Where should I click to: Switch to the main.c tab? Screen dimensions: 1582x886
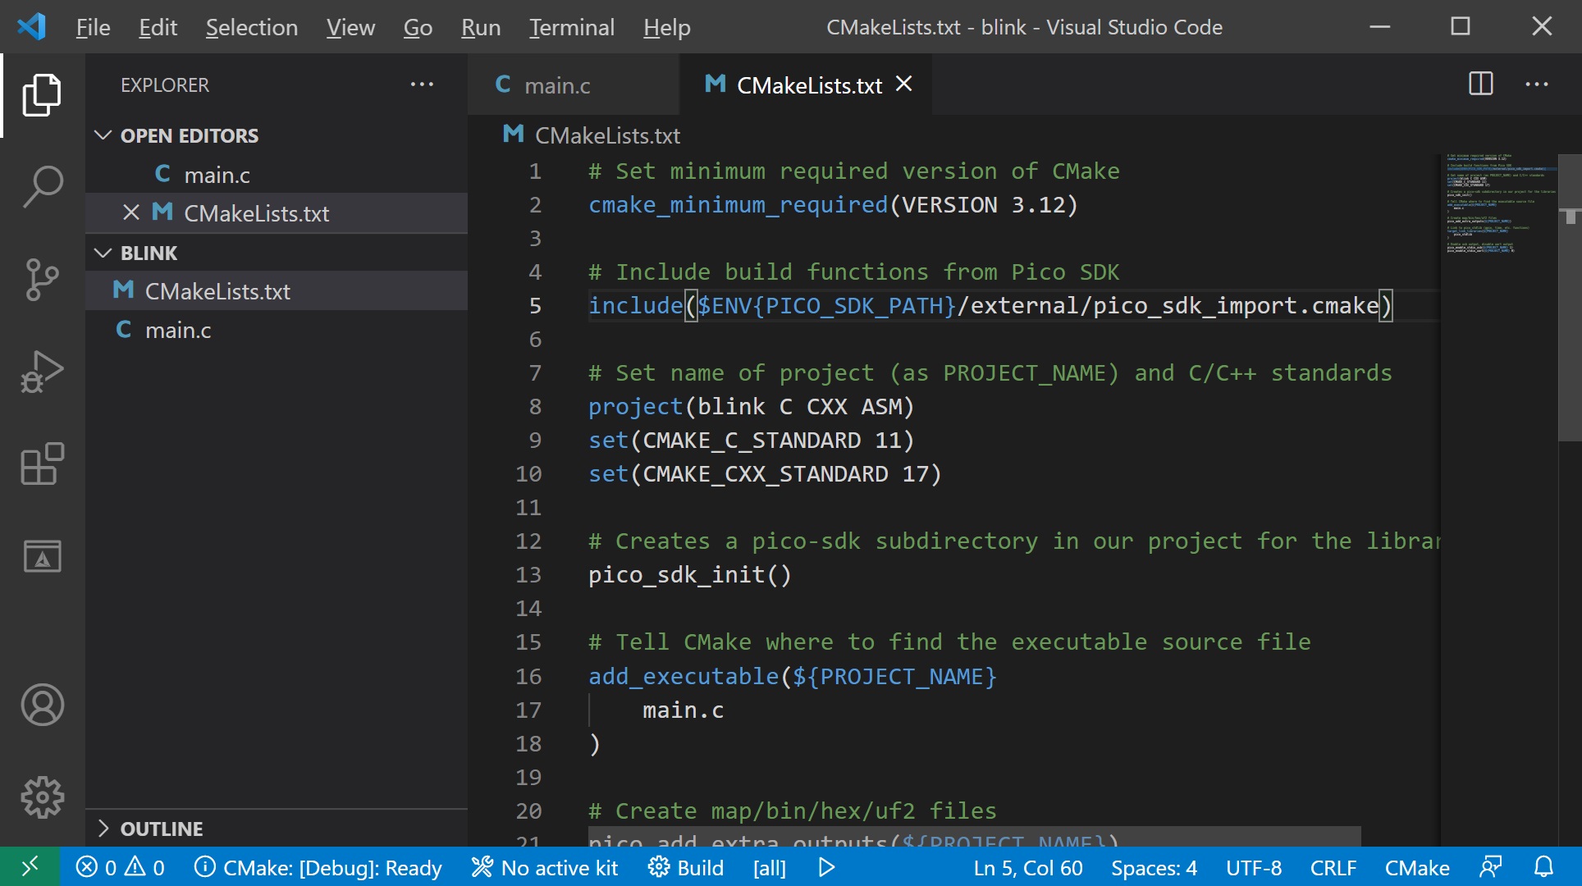pos(556,84)
